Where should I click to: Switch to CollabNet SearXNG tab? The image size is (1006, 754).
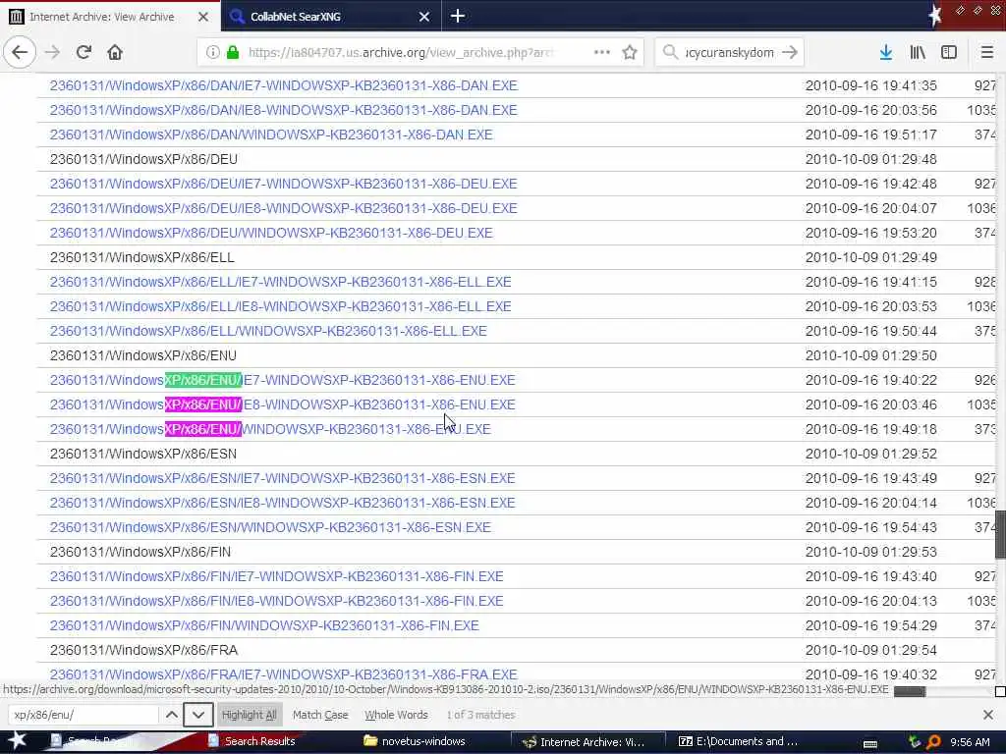[331, 17]
